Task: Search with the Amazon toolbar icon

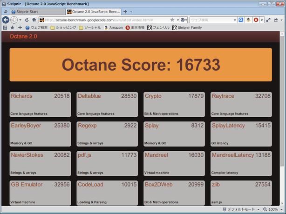Action: pos(248,20)
